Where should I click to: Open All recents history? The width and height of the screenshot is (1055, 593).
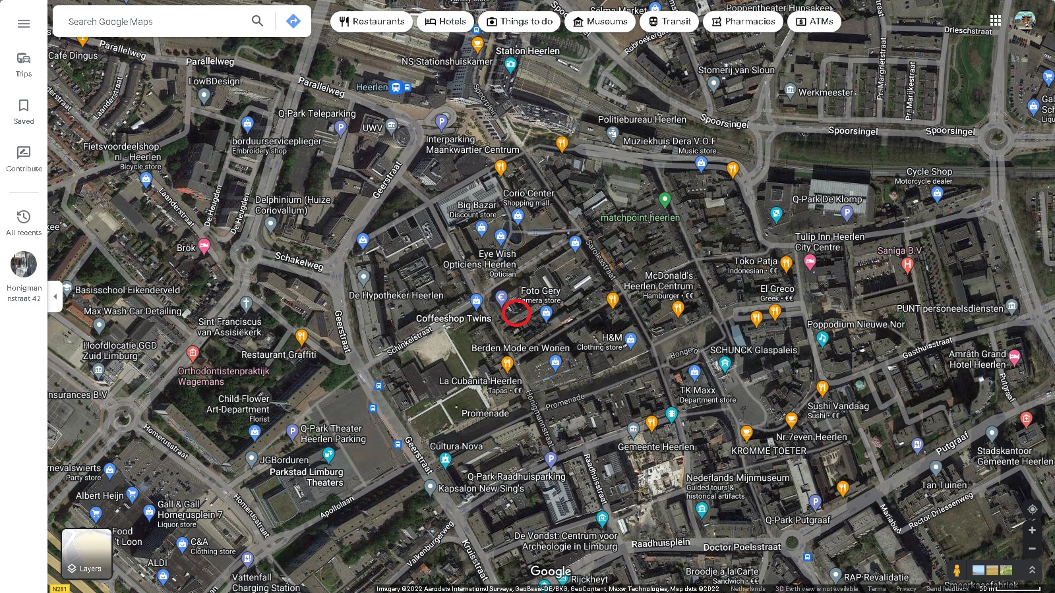point(24,222)
